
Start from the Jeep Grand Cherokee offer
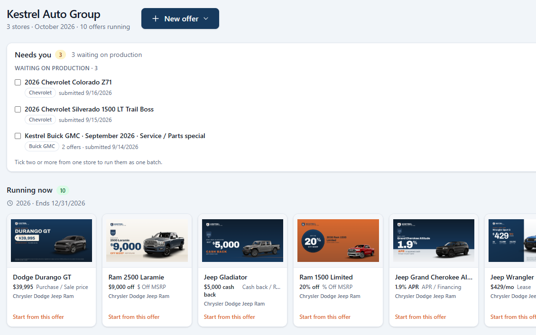tap(420, 317)
